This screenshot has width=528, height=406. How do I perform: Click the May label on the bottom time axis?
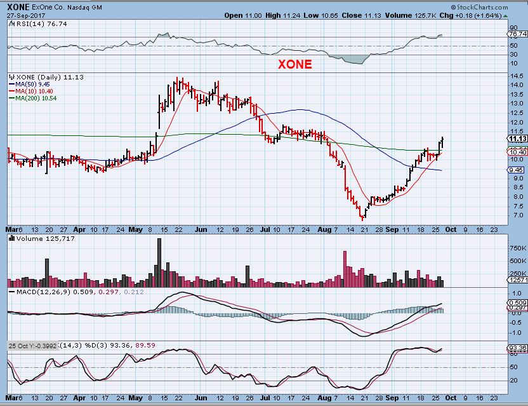[x=135, y=398]
